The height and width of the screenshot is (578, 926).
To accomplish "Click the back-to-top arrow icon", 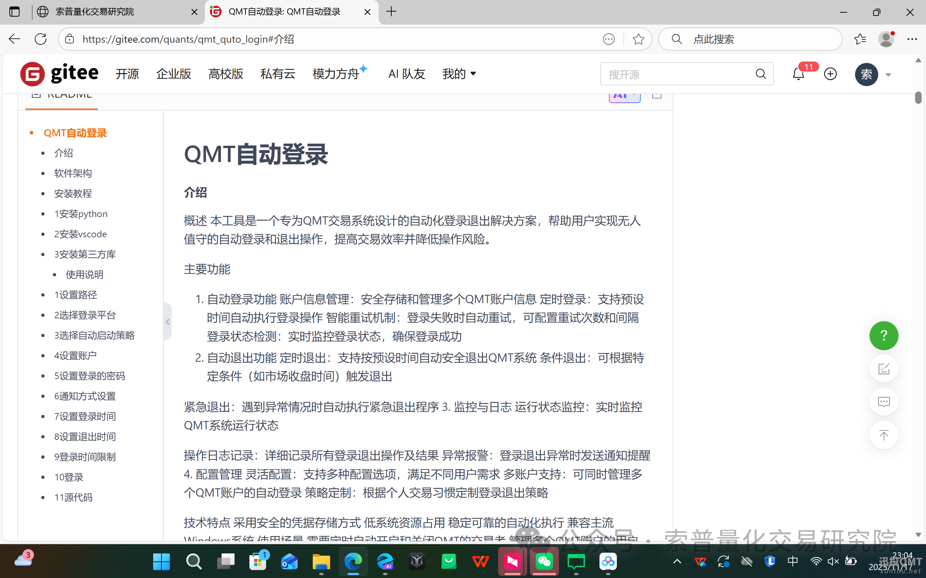I will [884, 435].
